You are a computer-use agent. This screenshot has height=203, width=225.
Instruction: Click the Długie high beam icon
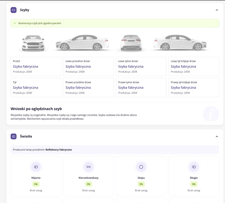pyautogui.click(x=194, y=167)
